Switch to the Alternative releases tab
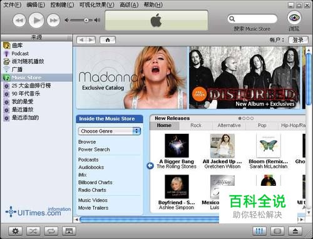This screenshot has width=313, height=239. coord(229,125)
